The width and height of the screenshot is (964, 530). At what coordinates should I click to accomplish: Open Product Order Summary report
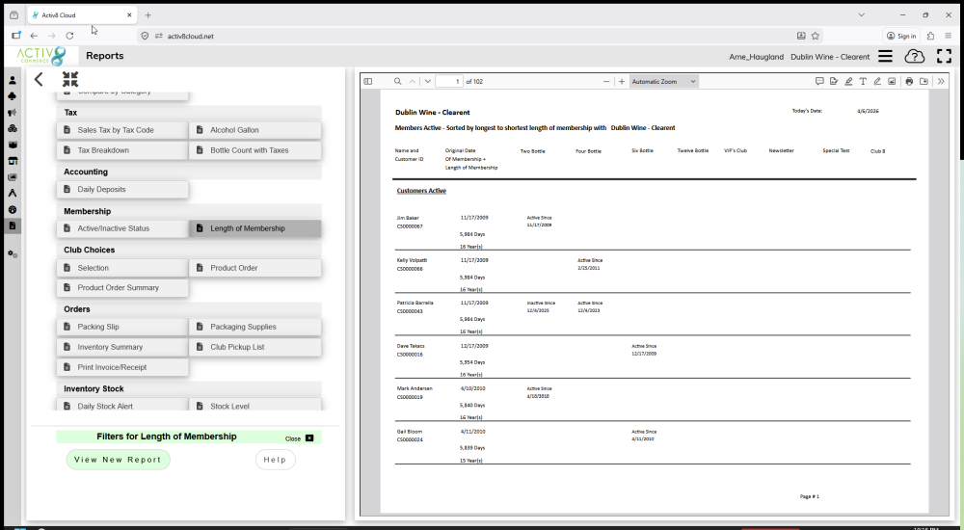click(x=122, y=288)
